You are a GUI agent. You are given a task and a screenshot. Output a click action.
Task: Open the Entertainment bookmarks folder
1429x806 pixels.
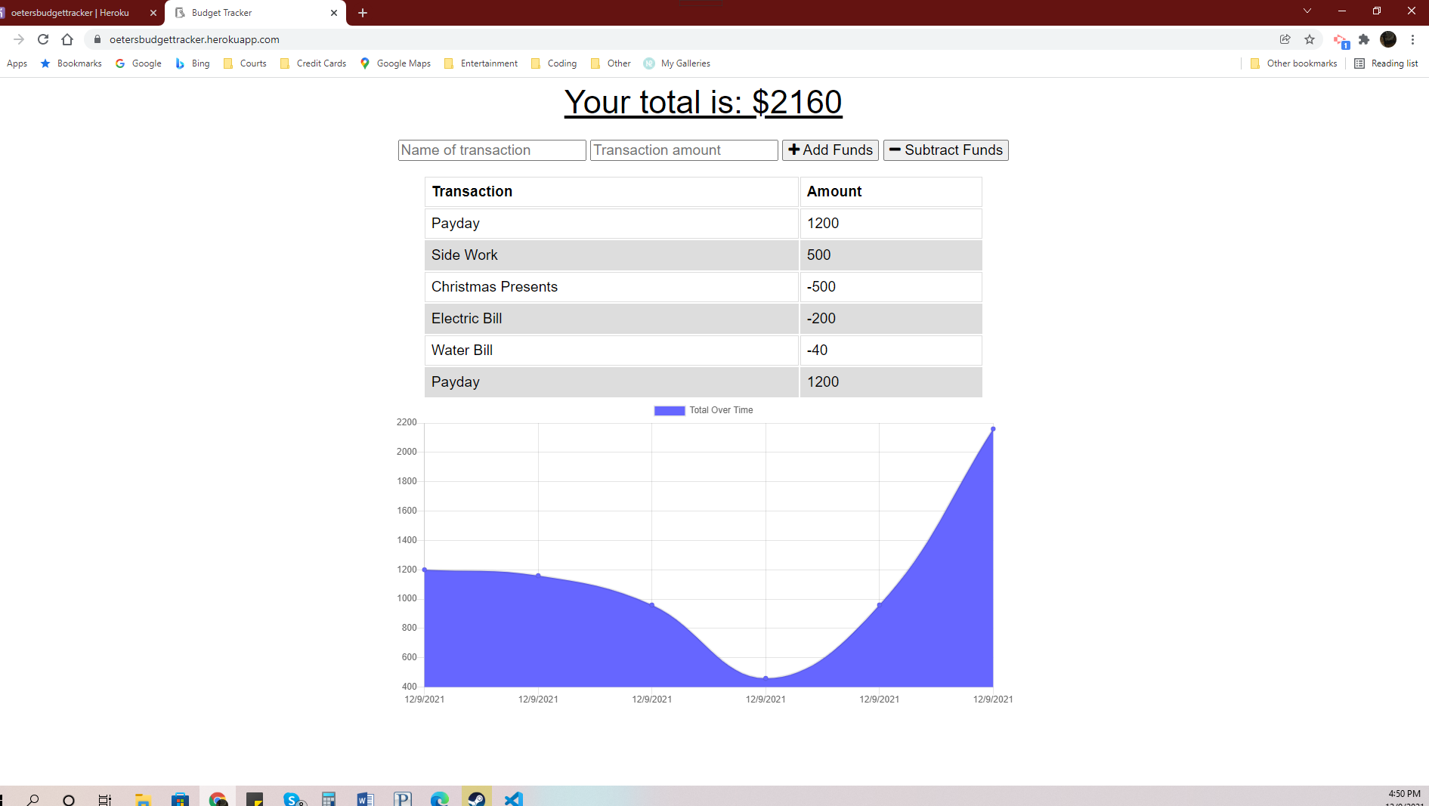tap(481, 63)
